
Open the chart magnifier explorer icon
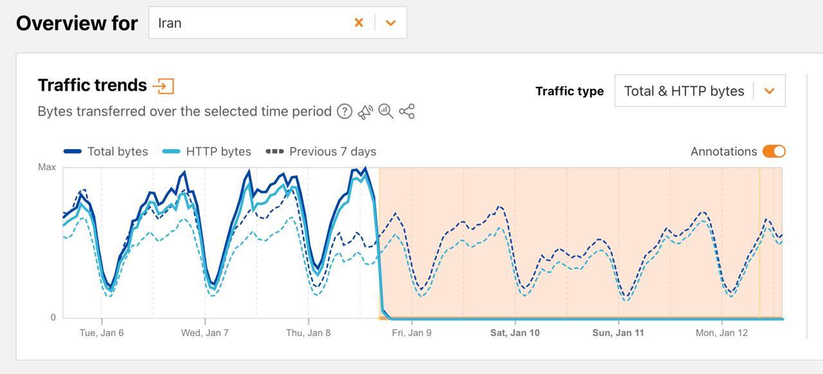click(x=386, y=111)
